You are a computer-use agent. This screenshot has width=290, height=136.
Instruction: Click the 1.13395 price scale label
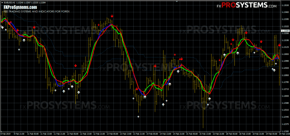[285, 19]
